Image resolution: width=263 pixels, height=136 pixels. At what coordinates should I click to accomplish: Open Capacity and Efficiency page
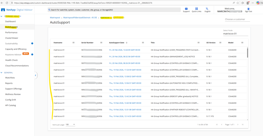(x=16, y=49)
